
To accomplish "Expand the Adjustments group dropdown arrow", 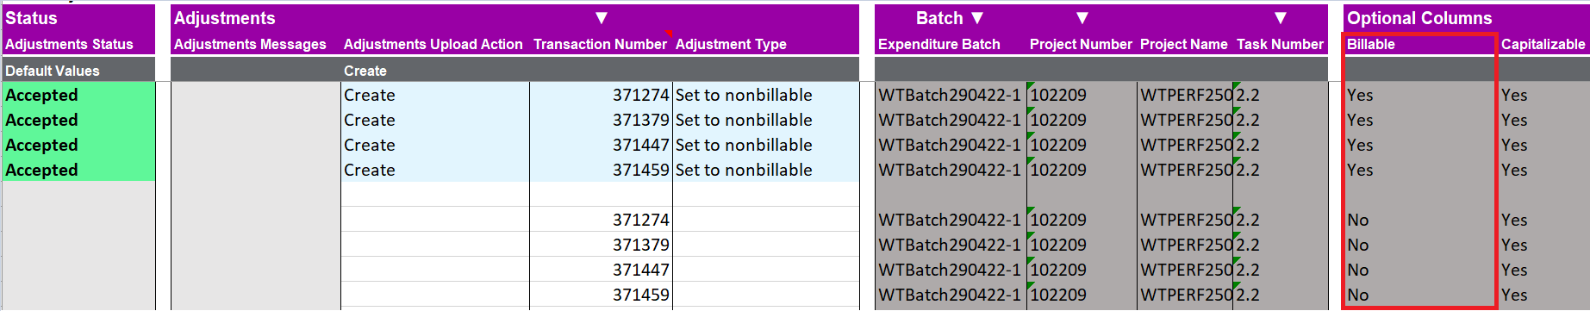I will (x=602, y=18).
